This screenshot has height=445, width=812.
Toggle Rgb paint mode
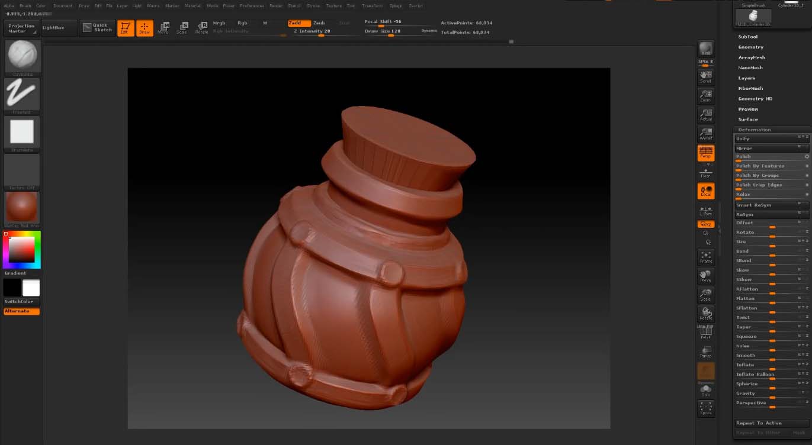[242, 23]
